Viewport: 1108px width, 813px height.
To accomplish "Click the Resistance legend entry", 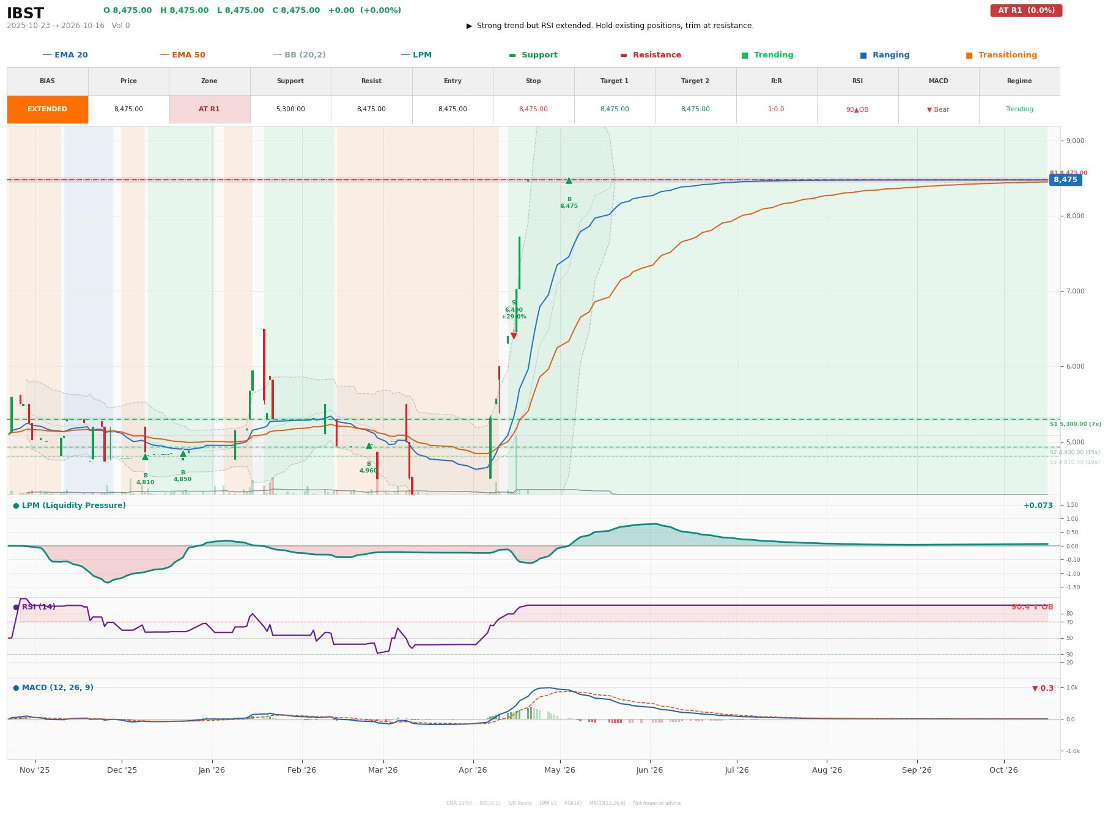I will coord(651,55).
